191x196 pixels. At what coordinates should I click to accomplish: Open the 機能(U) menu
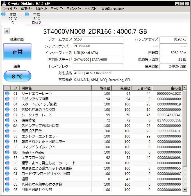click(41, 9)
